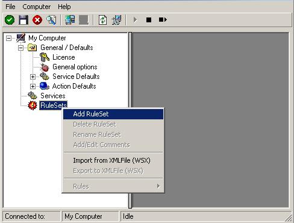This screenshot has width=294, height=223.
Task: Click the play start service button
Action: pyautogui.click(x=135, y=20)
